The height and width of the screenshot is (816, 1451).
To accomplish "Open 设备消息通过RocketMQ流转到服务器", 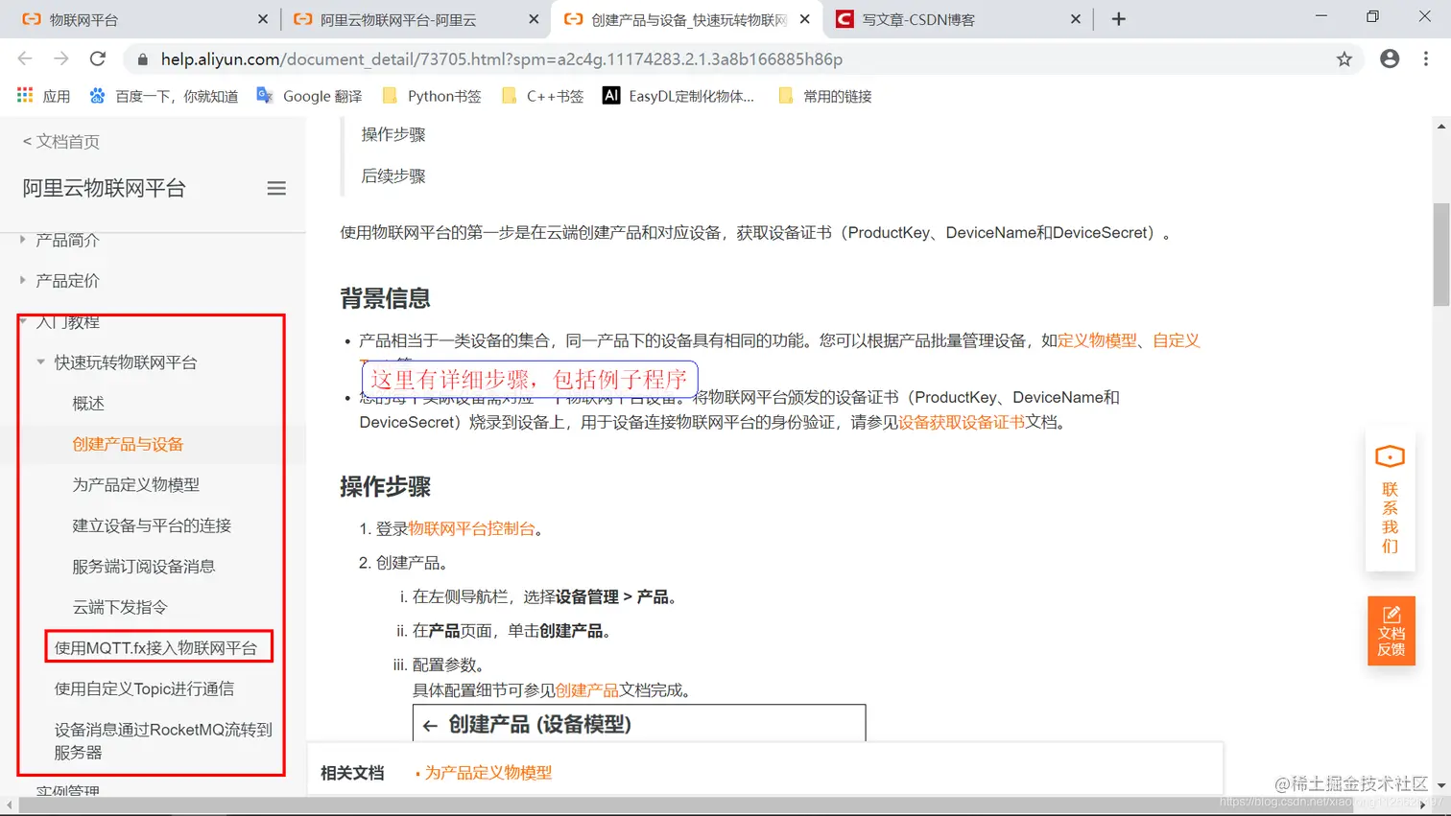I will (x=163, y=741).
